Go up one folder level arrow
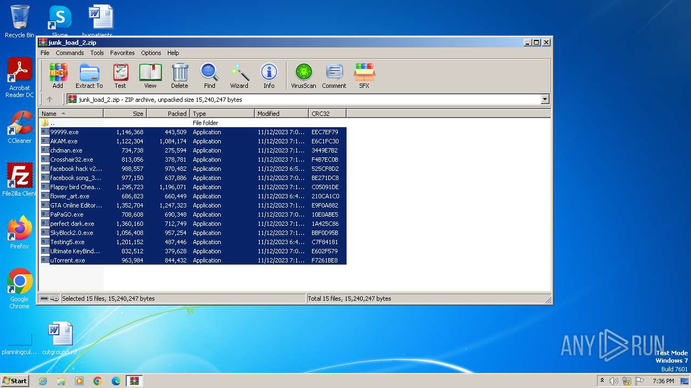 pos(50,99)
